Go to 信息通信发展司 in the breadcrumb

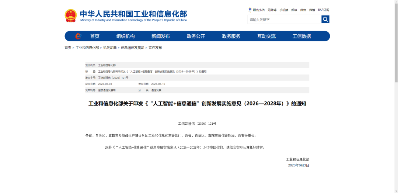click(133, 48)
